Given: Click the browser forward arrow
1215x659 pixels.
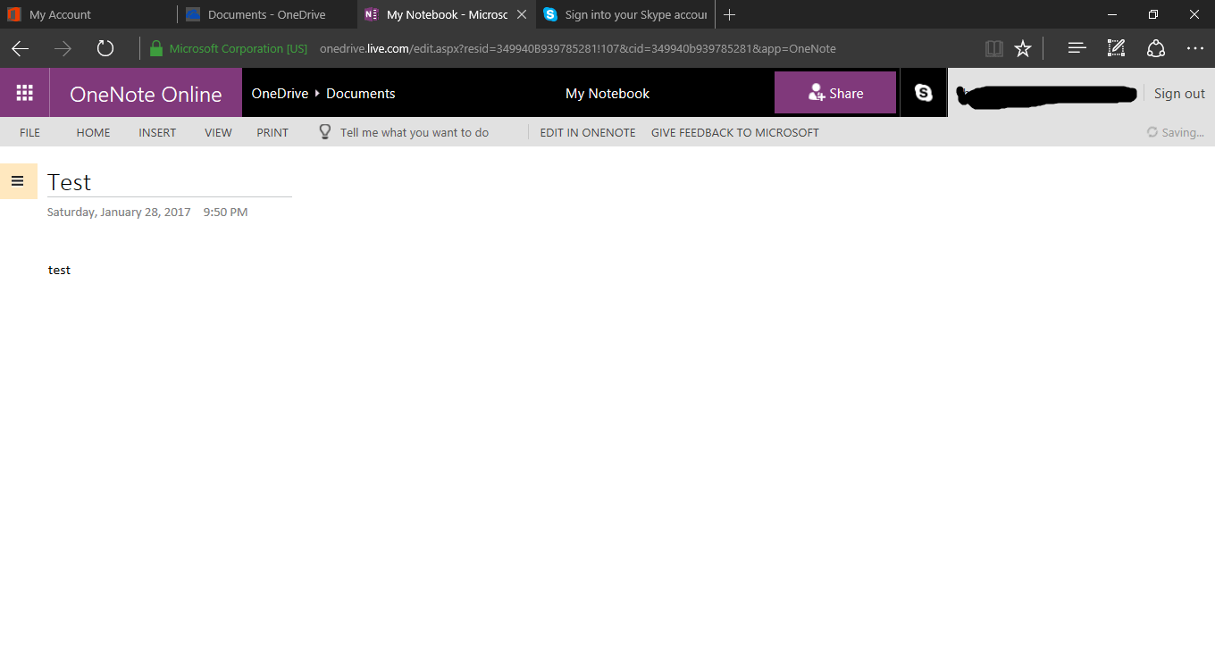Looking at the screenshot, I should pos(63,48).
